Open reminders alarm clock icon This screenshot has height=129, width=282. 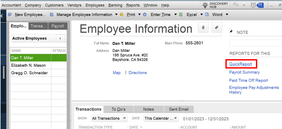coord(253,5)
